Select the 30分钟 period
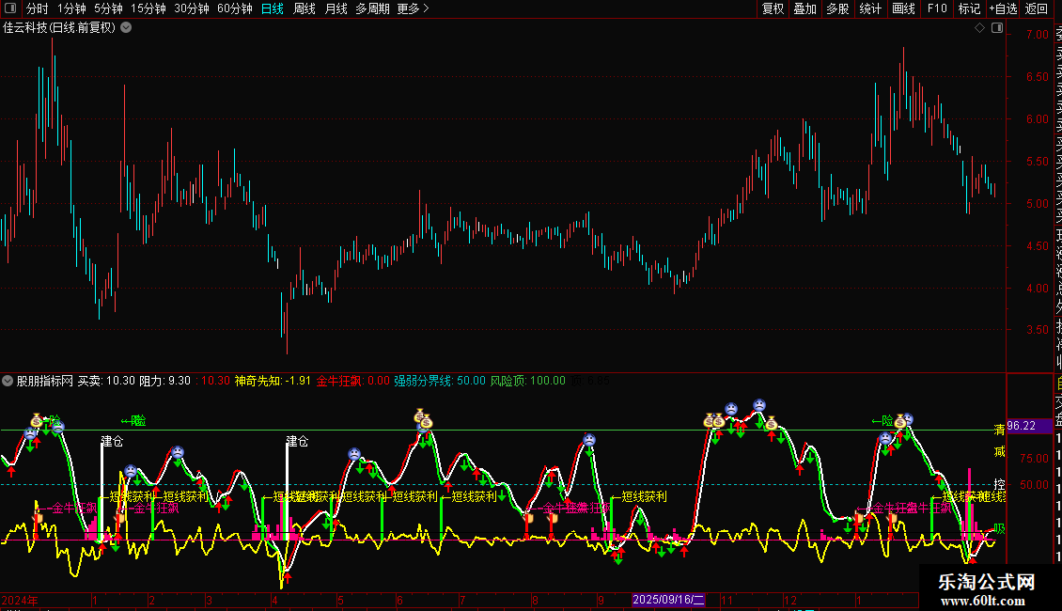 click(x=191, y=8)
